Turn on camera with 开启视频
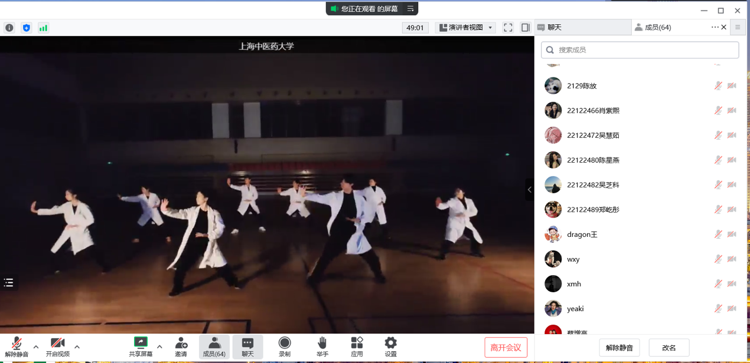750x363 pixels. click(57, 346)
